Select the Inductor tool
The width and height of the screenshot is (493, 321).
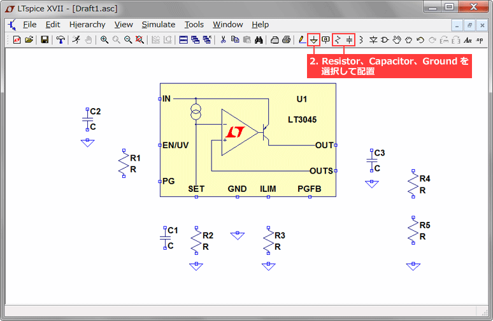361,40
